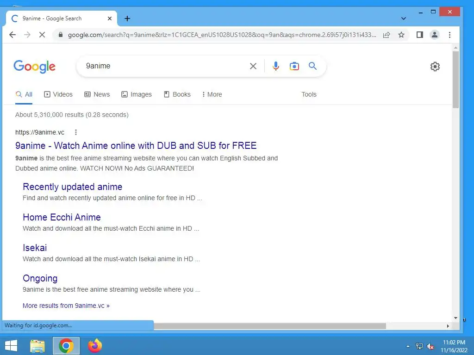The height and width of the screenshot is (355, 474).
Task: Open the Chrome side panel
Action: click(419, 35)
